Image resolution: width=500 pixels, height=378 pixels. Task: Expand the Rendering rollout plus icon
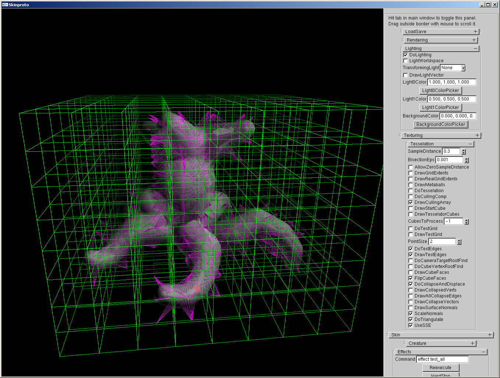coord(474,40)
